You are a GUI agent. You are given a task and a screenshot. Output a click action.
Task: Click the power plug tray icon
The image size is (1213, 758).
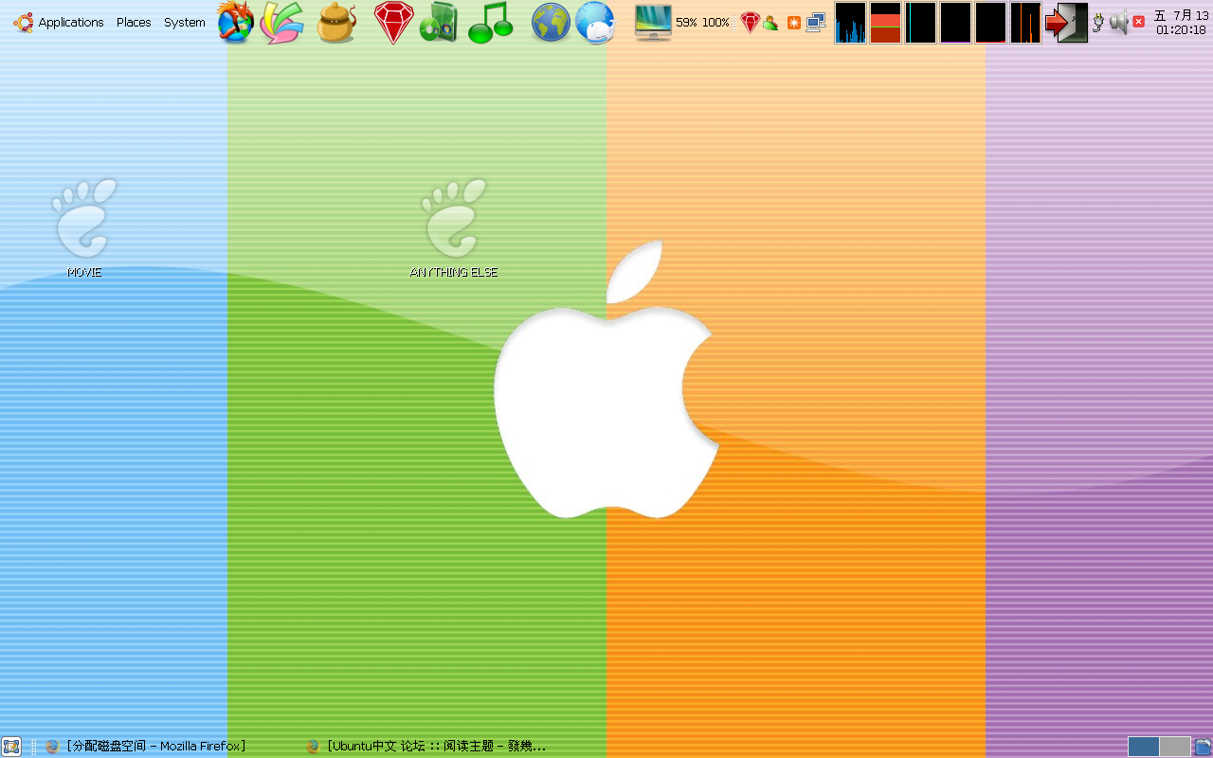point(1098,23)
